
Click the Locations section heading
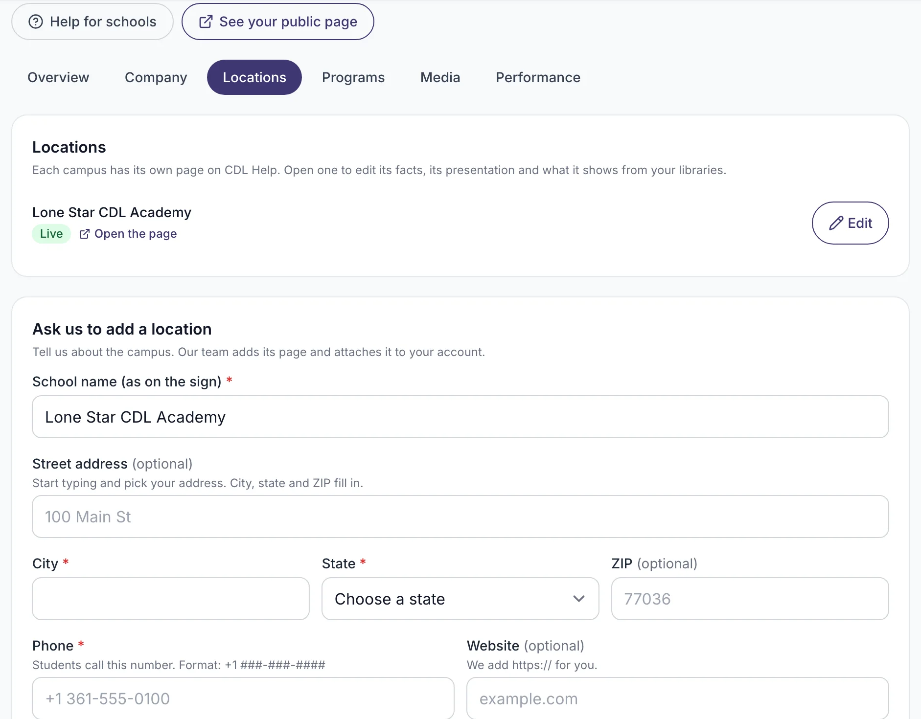coord(69,147)
